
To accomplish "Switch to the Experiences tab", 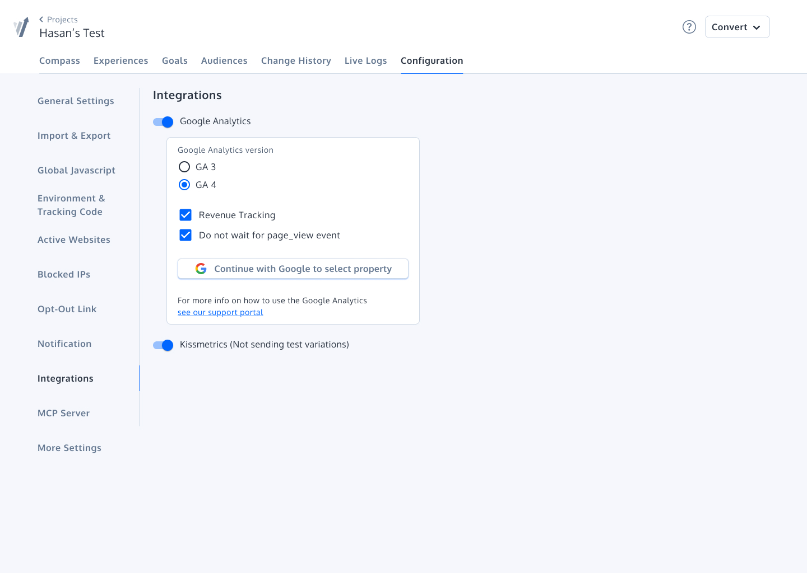I will click(120, 60).
